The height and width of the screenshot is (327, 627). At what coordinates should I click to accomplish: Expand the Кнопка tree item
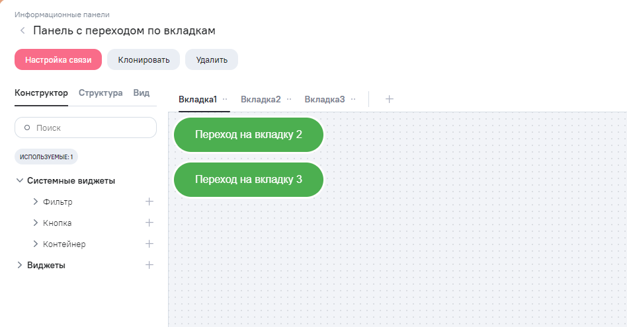click(36, 223)
